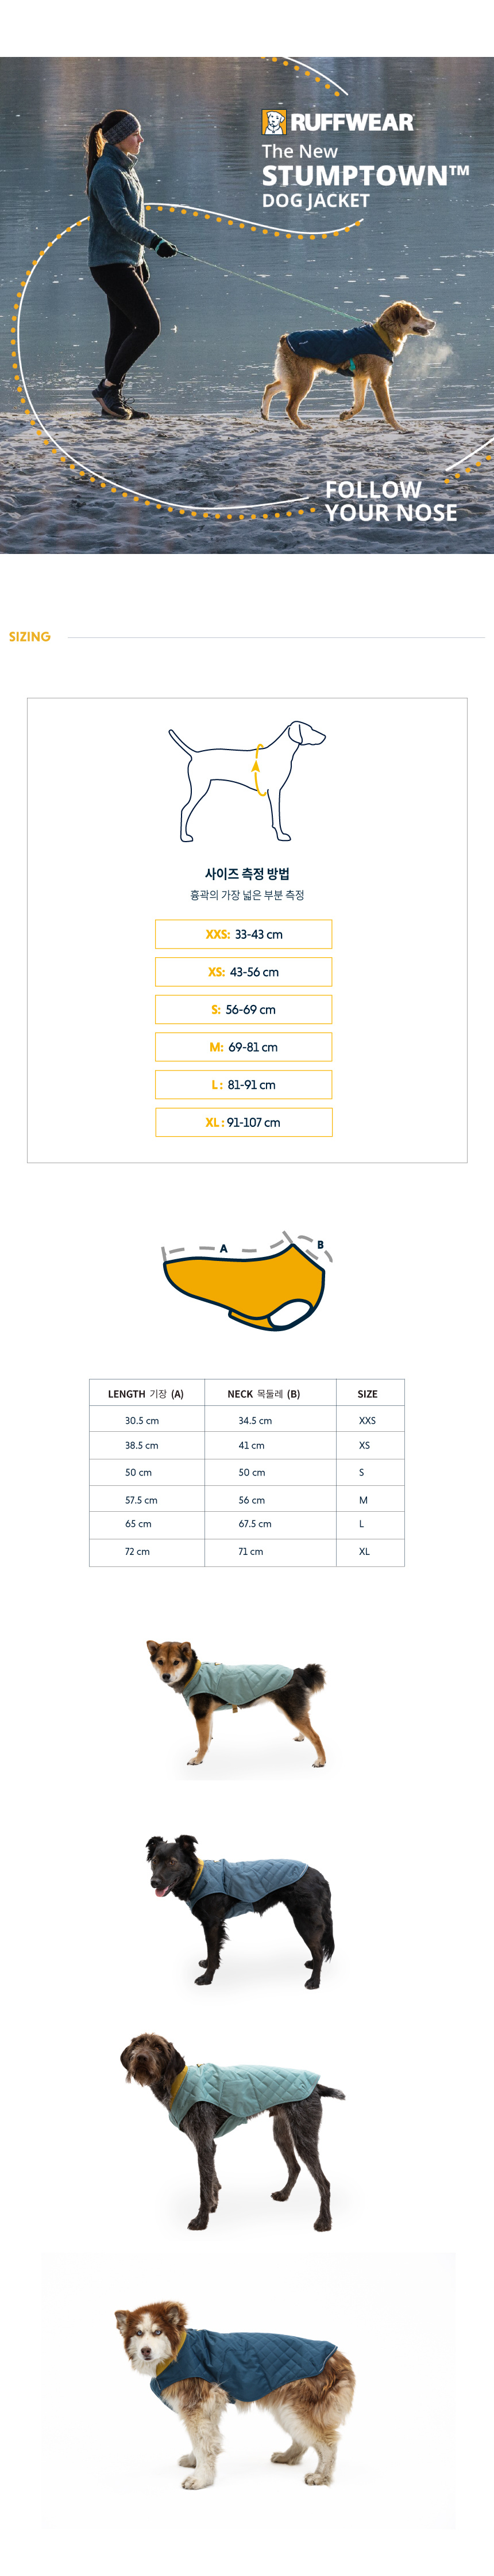Click the SIZING section heading

pyautogui.click(x=30, y=637)
